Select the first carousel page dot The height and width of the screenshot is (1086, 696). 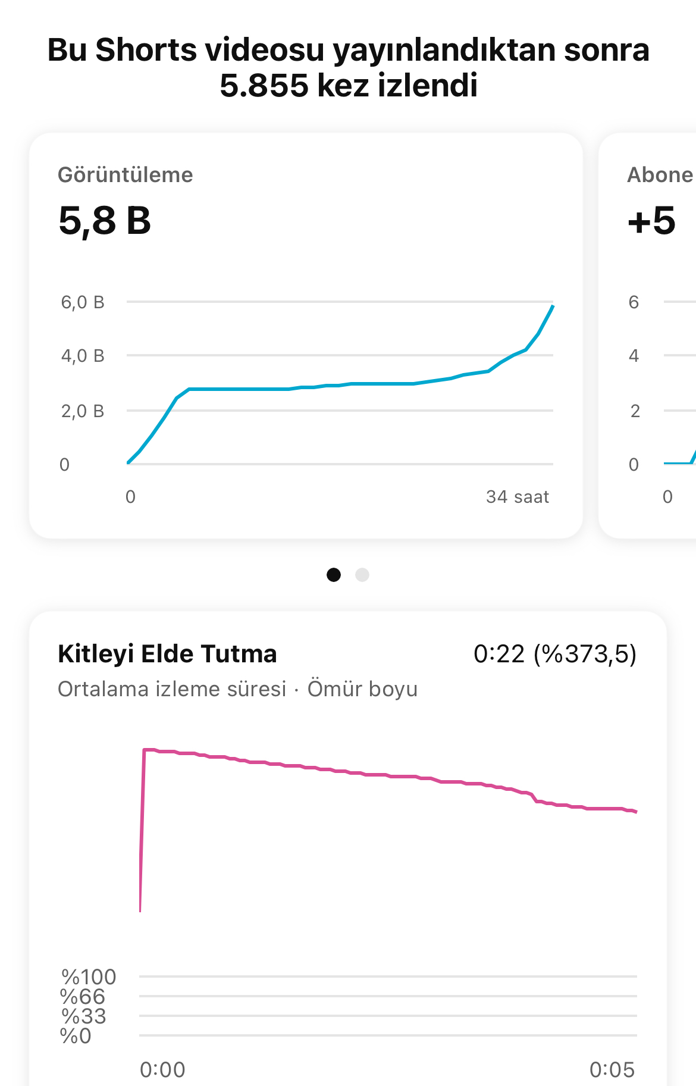(x=334, y=575)
